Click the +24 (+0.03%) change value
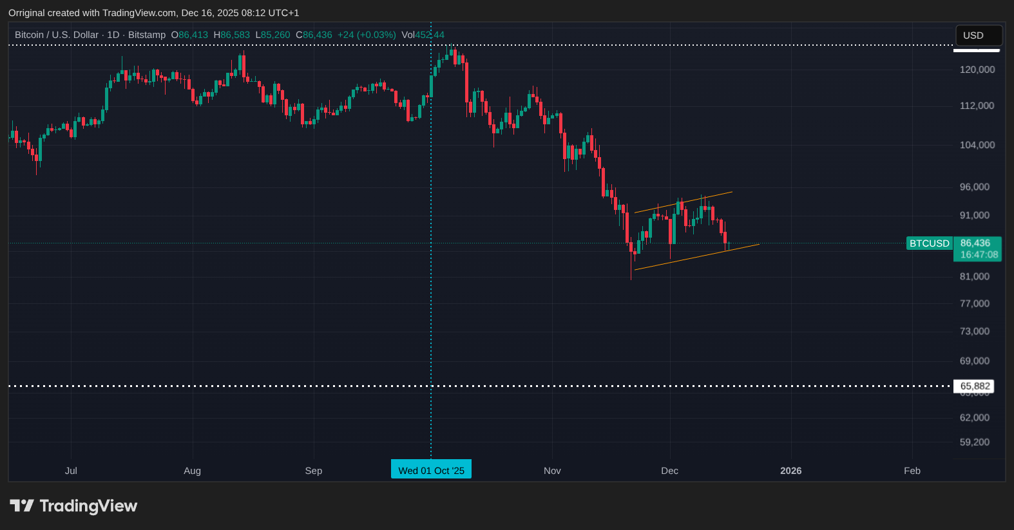The image size is (1014, 530). point(367,35)
